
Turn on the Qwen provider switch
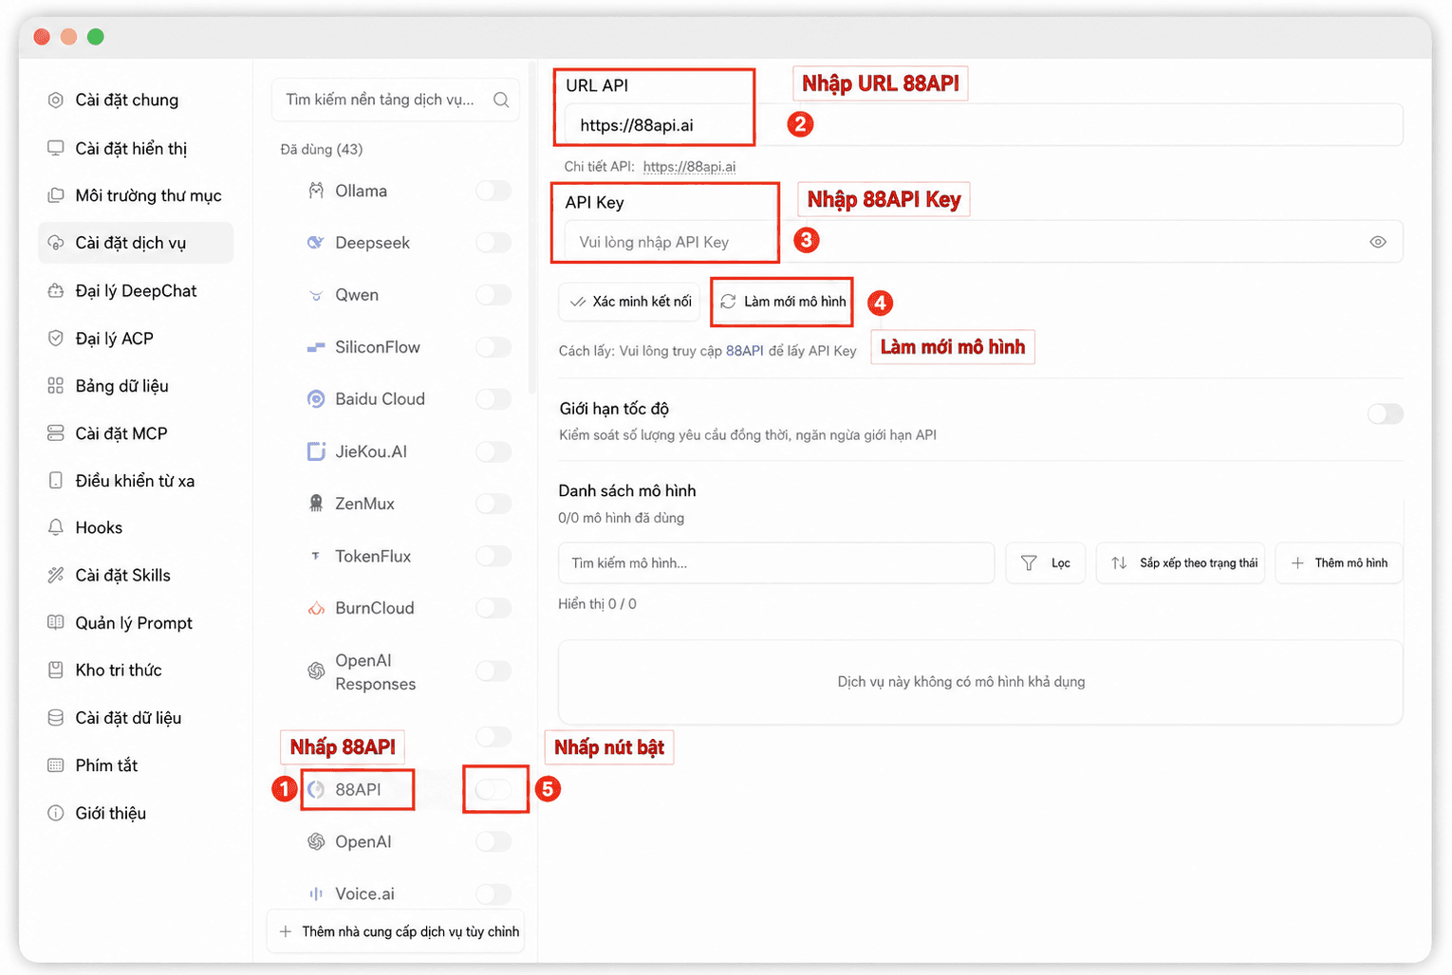[x=493, y=295]
